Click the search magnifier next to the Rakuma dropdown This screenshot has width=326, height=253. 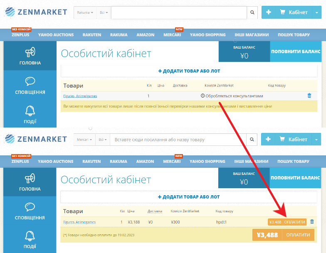coord(252,12)
